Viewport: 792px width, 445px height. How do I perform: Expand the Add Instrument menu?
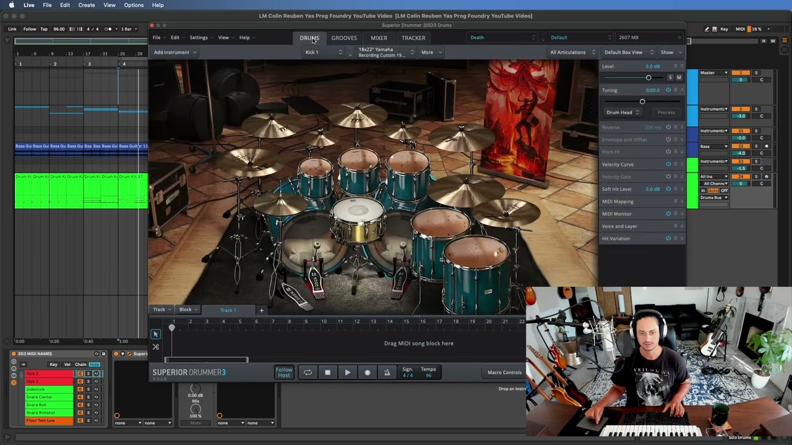tap(174, 53)
